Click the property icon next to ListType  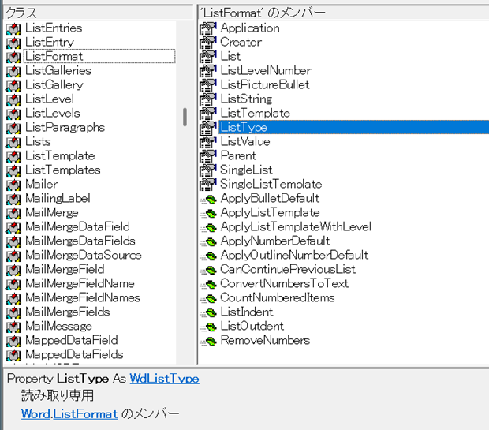tap(207, 128)
